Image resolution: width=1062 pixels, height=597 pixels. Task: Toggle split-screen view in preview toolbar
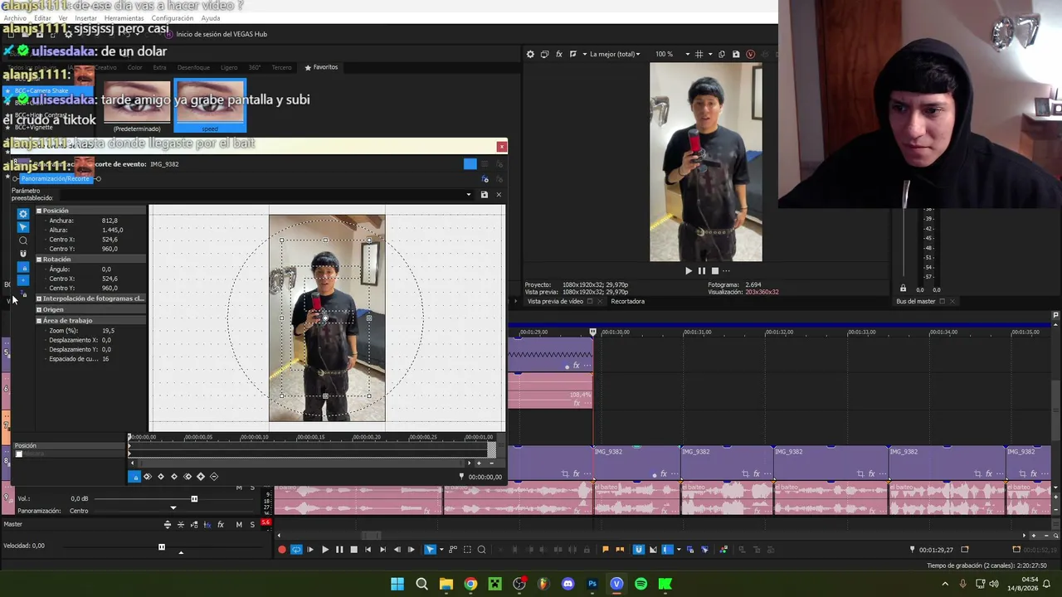click(573, 54)
